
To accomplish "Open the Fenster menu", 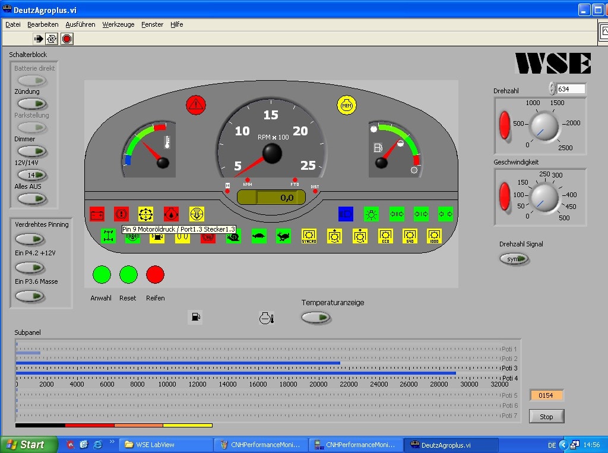I will pyautogui.click(x=152, y=24).
